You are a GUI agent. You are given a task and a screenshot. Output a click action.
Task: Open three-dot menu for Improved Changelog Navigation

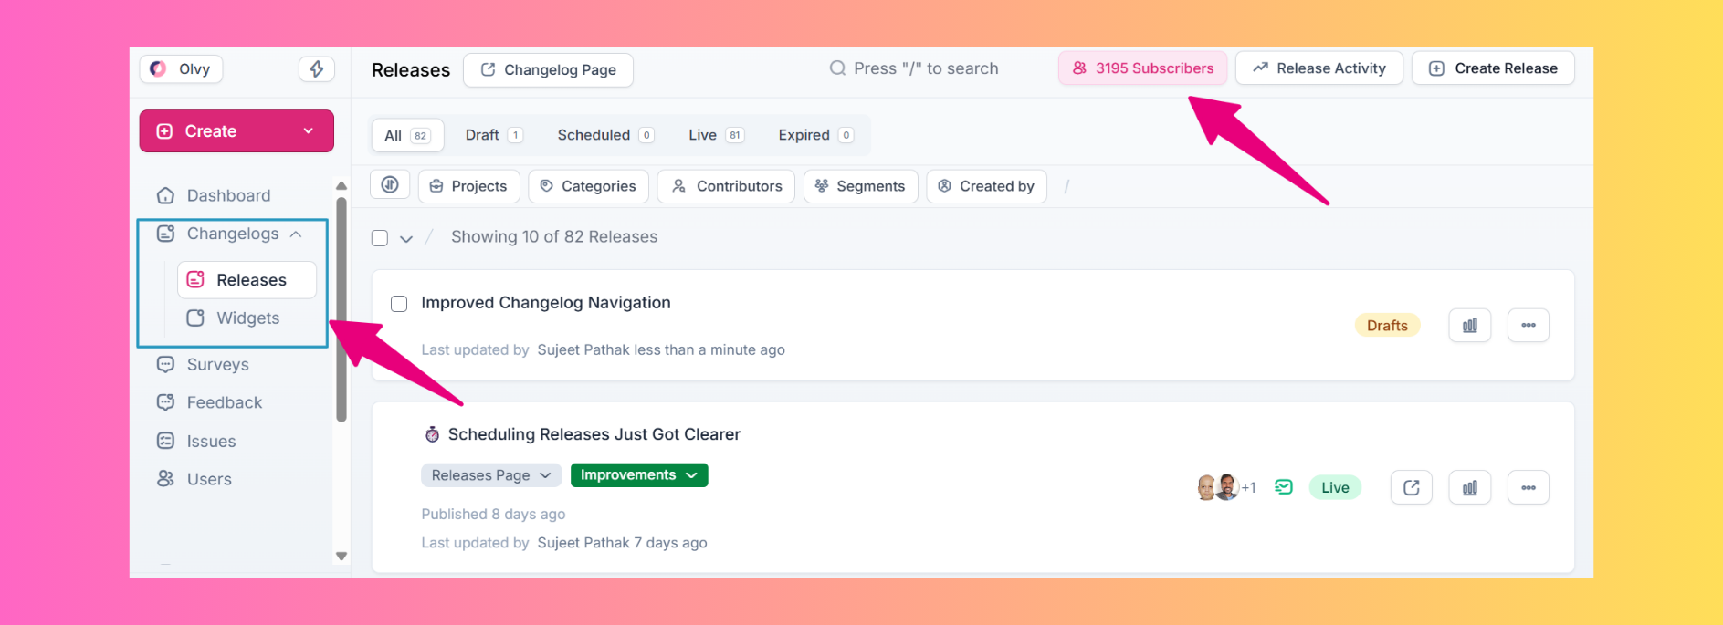[x=1528, y=326]
